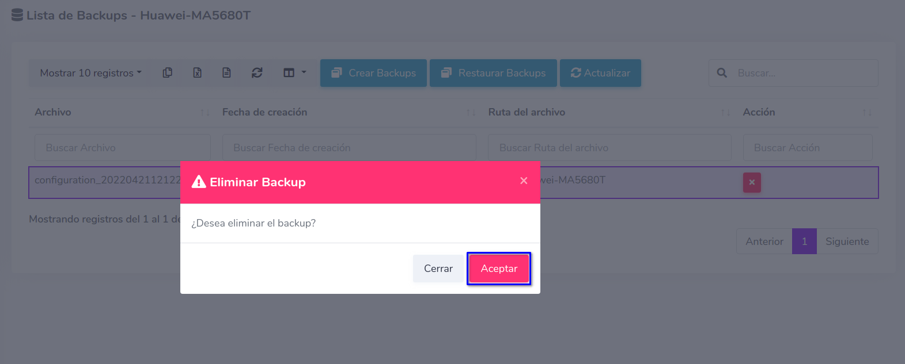Go to pagination page 1
The image size is (905, 364).
(x=804, y=242)
